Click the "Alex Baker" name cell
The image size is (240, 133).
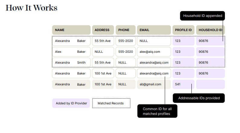[x=71, y=52]
